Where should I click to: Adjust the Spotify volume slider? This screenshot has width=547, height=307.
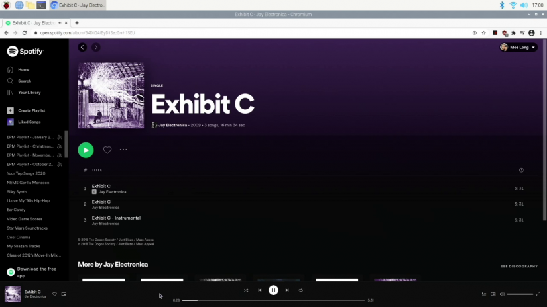[x=520, y=294]
